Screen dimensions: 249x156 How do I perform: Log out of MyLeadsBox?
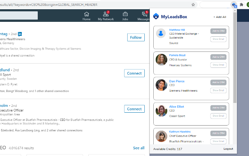tap(228, 149)
